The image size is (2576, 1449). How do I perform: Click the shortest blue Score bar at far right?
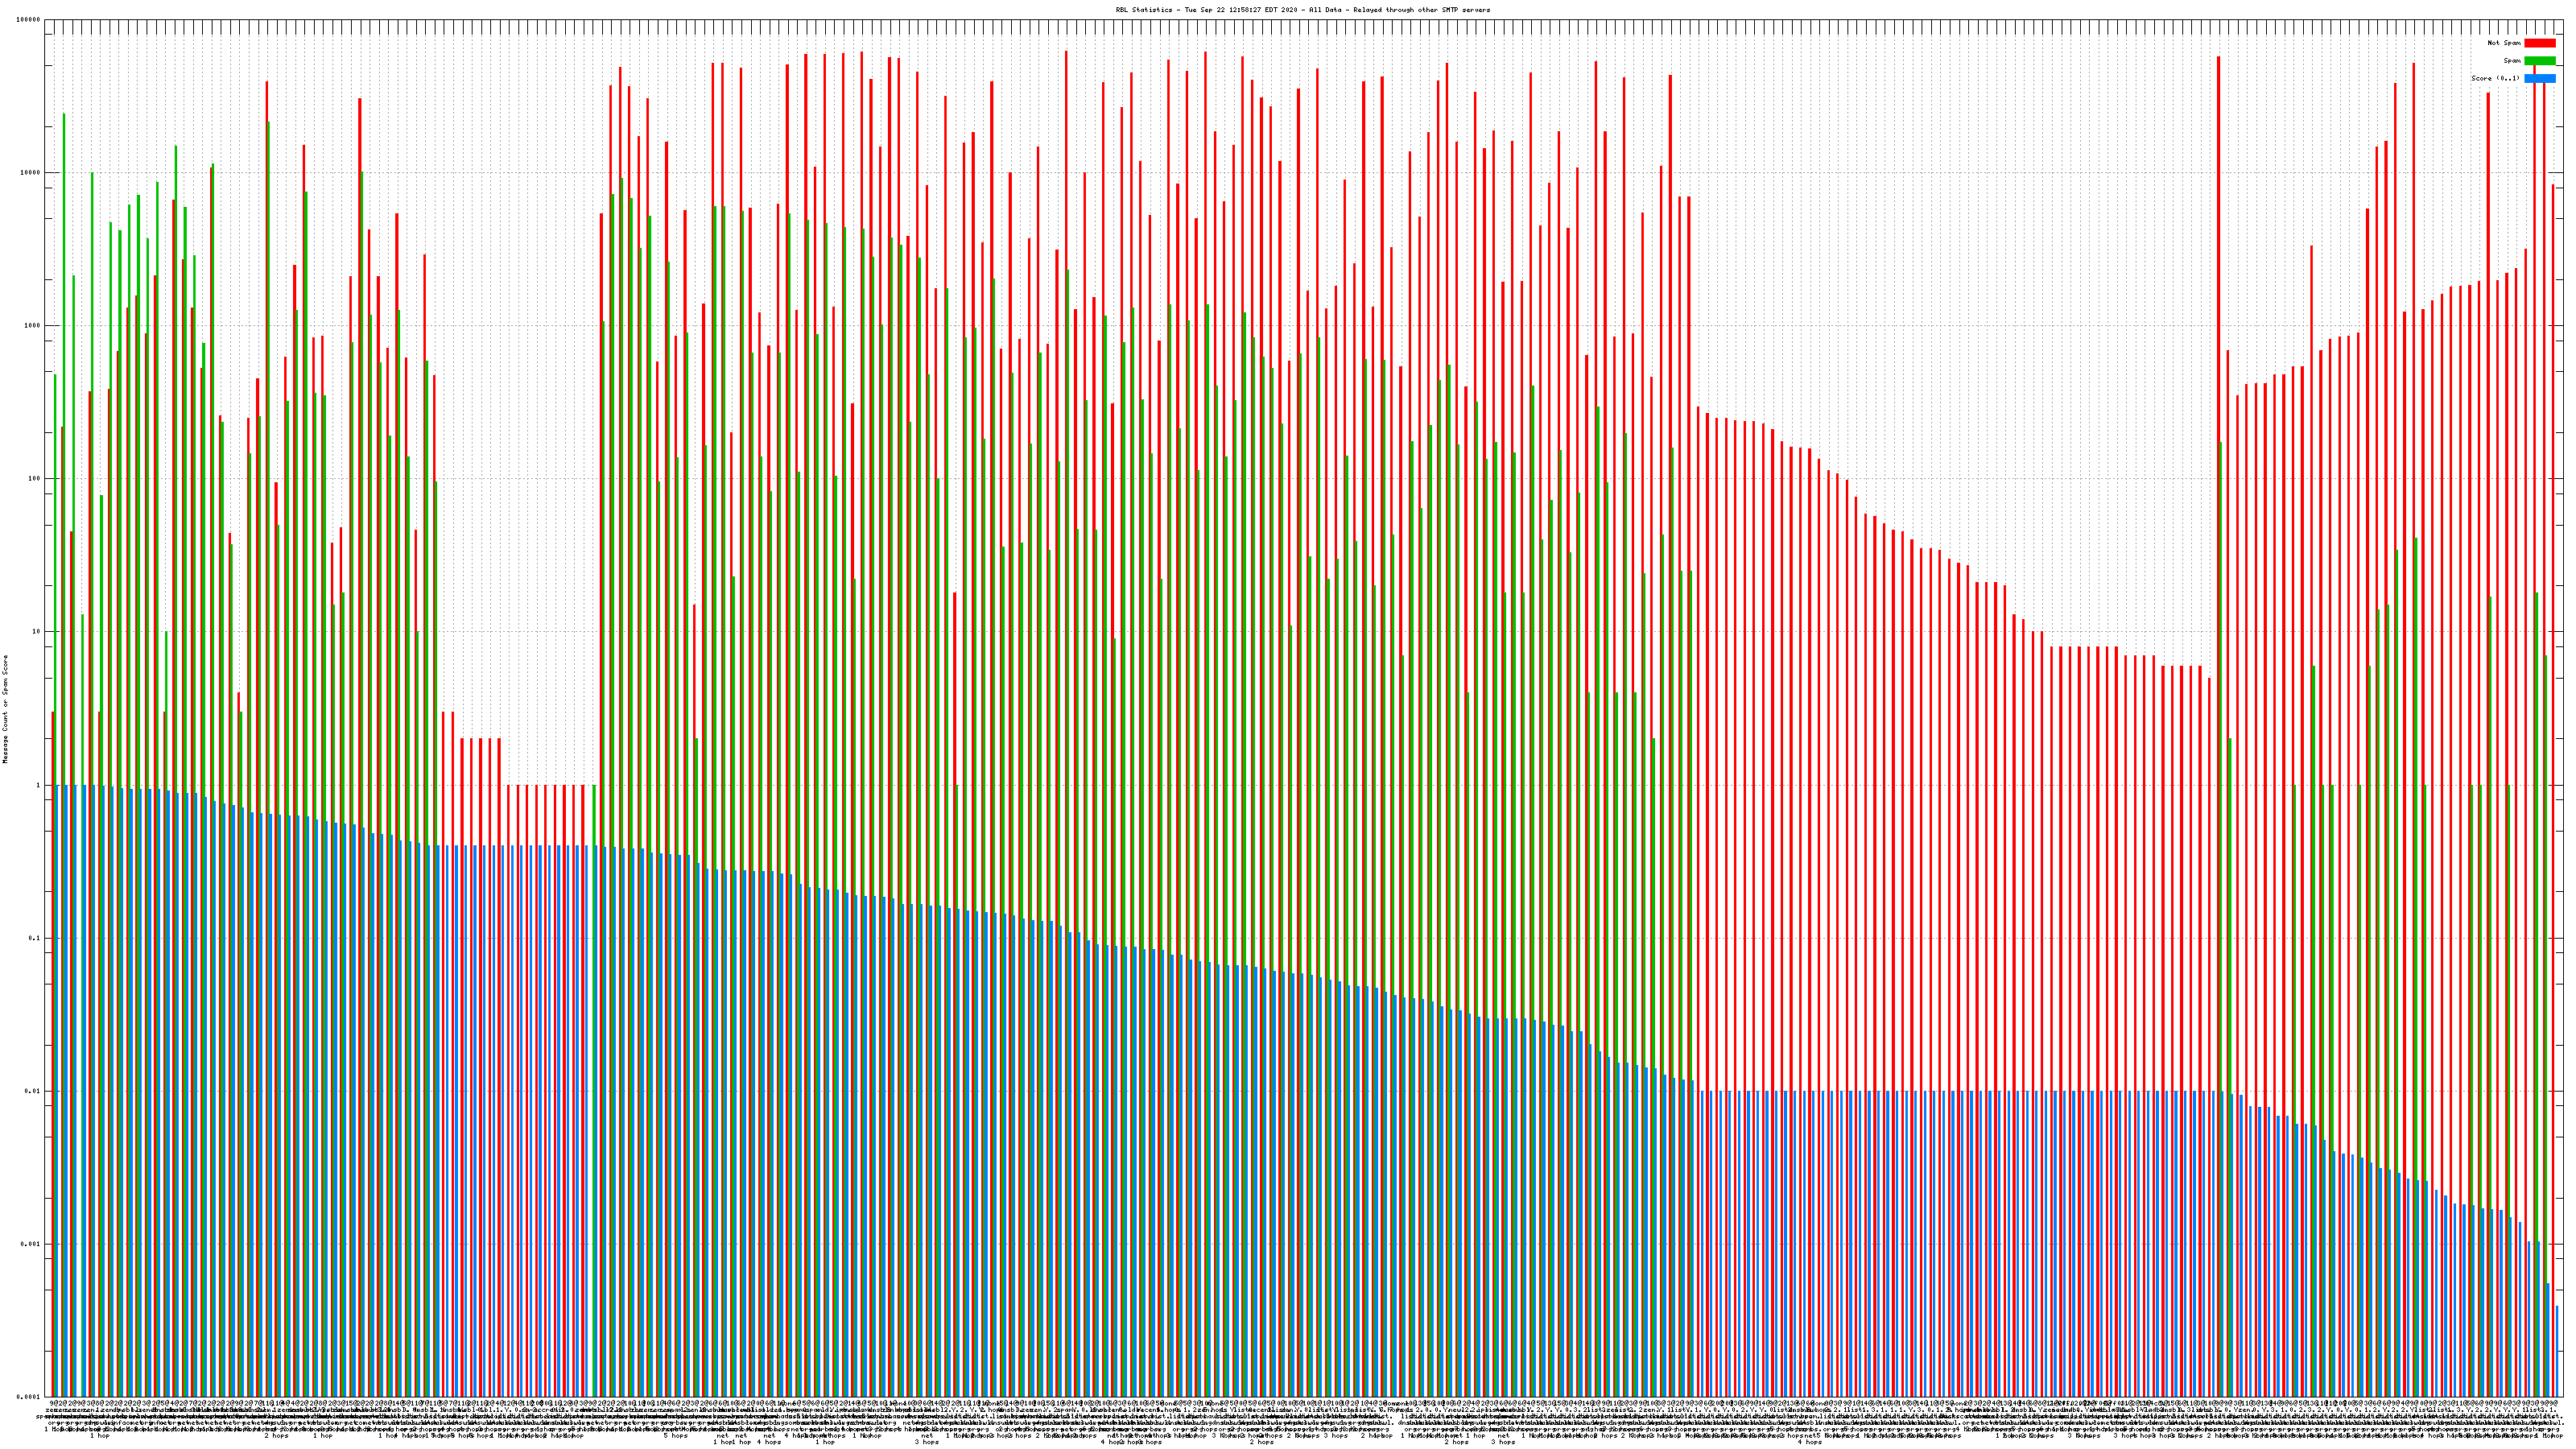tap(2557, 1350)
